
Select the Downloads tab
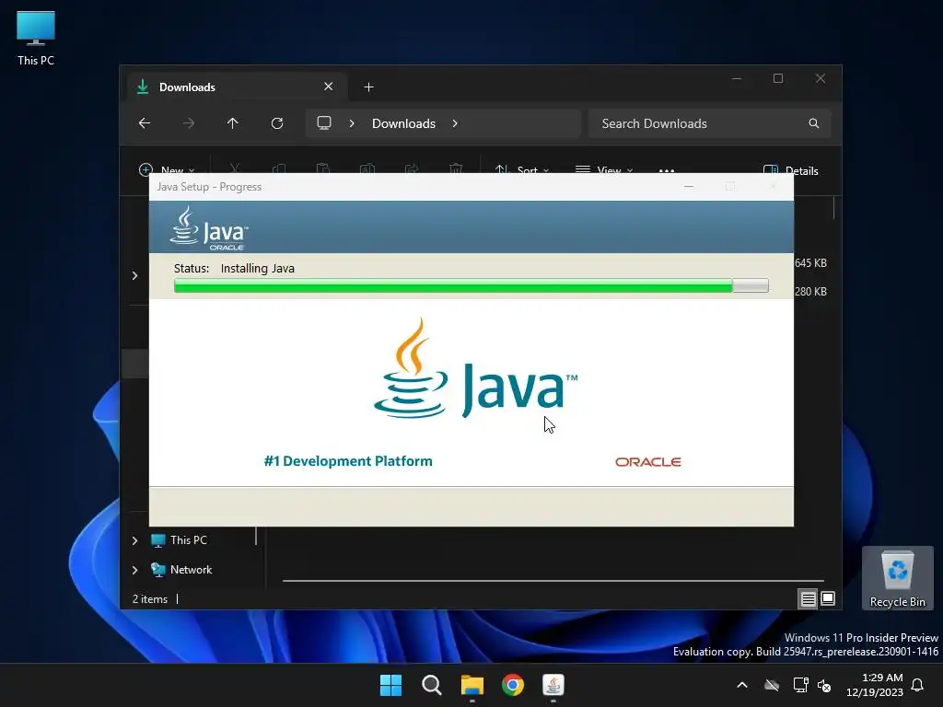238,87
